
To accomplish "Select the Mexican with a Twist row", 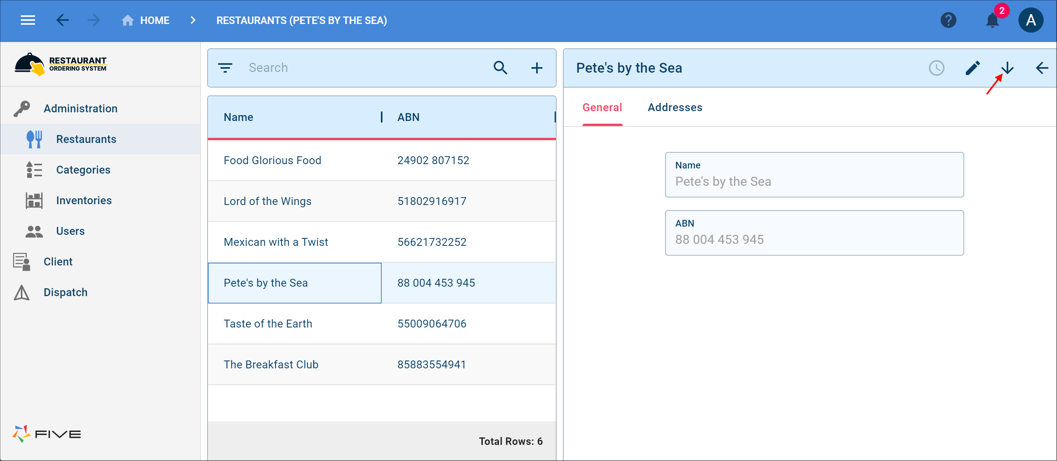I will pos(382,242).
